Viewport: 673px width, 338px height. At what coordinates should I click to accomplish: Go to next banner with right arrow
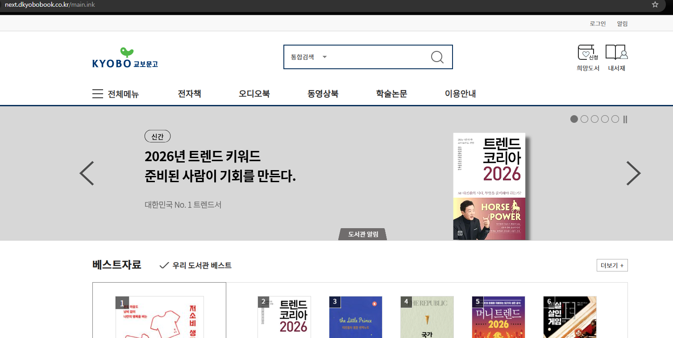(x=633, y=173)
